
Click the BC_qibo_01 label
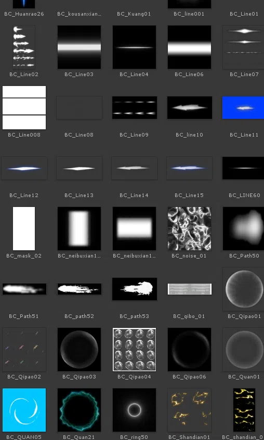tap(189, 316)
